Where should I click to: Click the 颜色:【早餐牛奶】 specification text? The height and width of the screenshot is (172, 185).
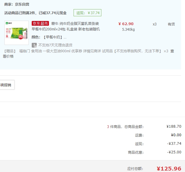tap(49, 37)
